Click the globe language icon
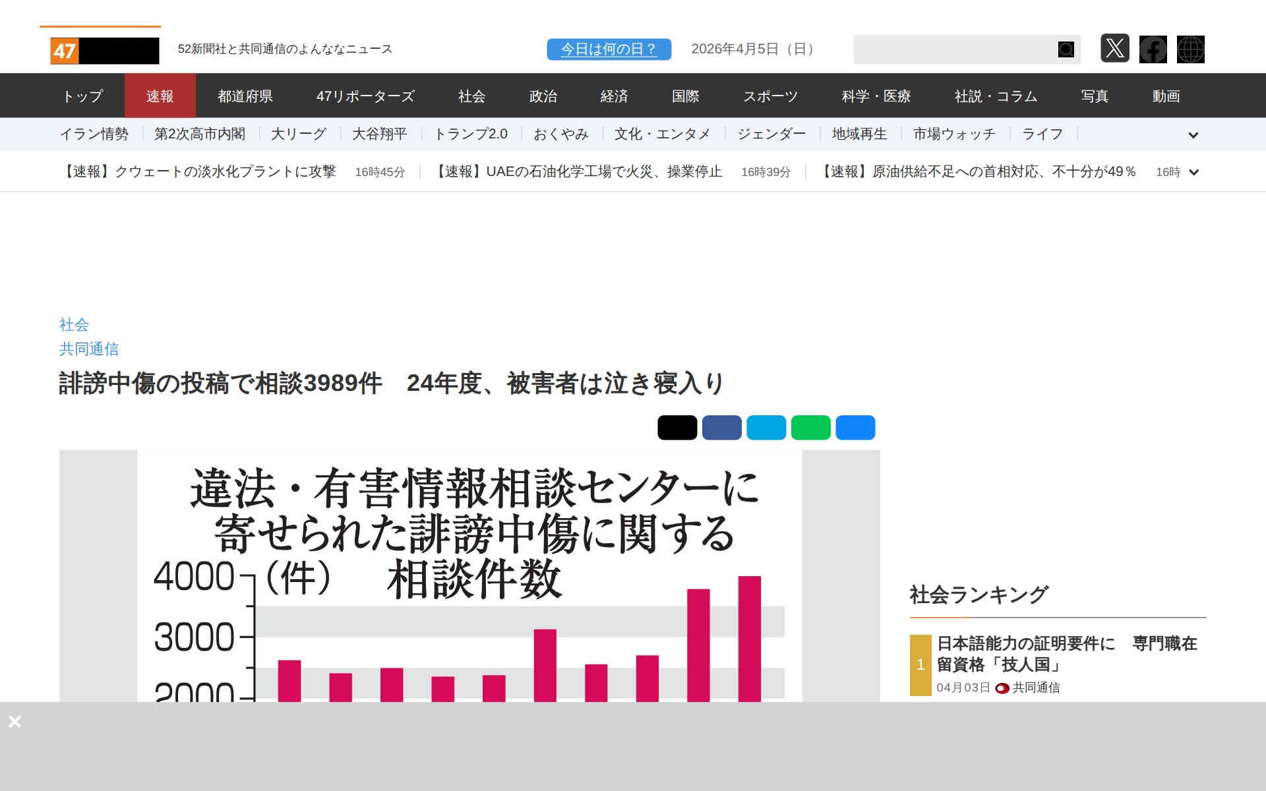The width and height of the screenshot is (1266, 791). coord(1190,49)
